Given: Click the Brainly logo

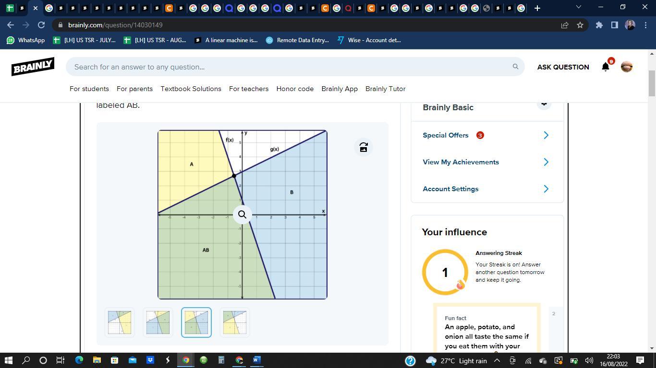Looking at the screenshot, I should [x=33, y=67].
